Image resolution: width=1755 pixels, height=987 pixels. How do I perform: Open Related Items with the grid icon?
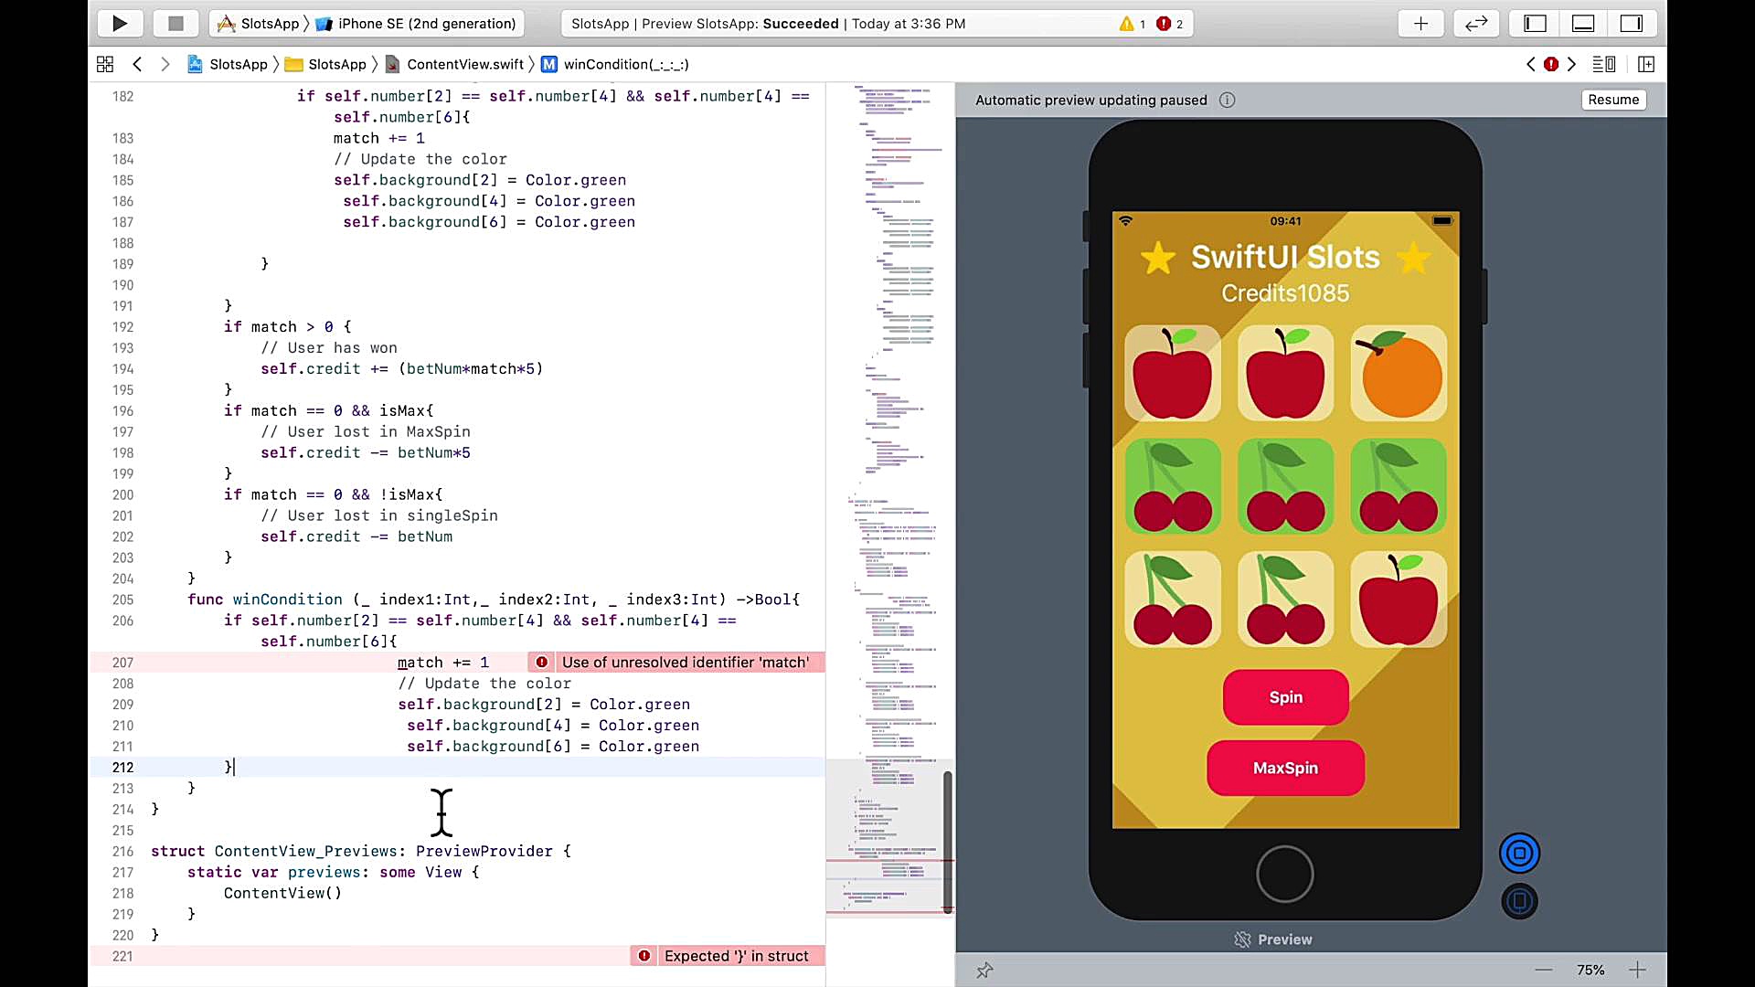[x=105, y=64]
